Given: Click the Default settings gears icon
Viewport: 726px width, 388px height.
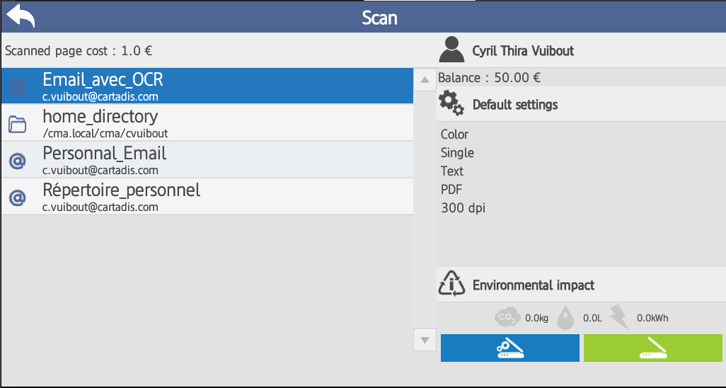Looking at the screenshot, I should (451, 104).
